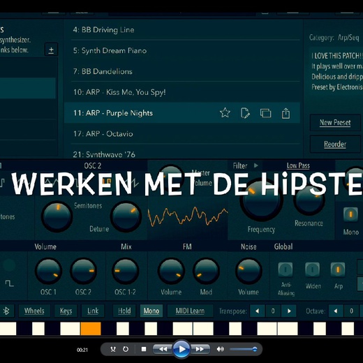
Task: Click the New Preset button
Action: pos(335,123)
